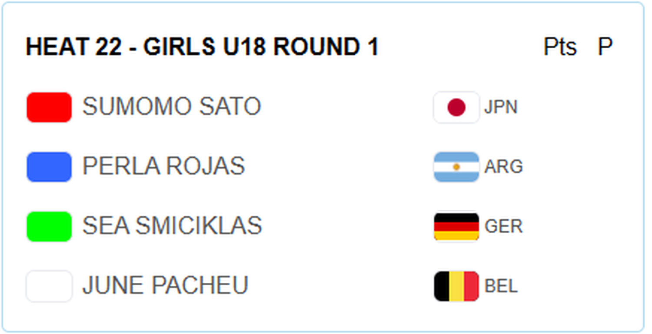The height and width of the screenshot is (334, 652).
Task: Select the red jersey color swatch
Action: (x=49, y=107)
